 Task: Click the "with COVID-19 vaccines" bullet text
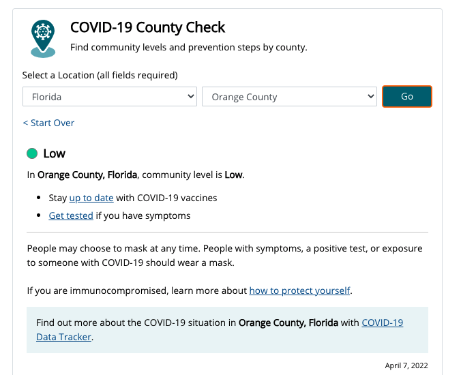point(167,198)
